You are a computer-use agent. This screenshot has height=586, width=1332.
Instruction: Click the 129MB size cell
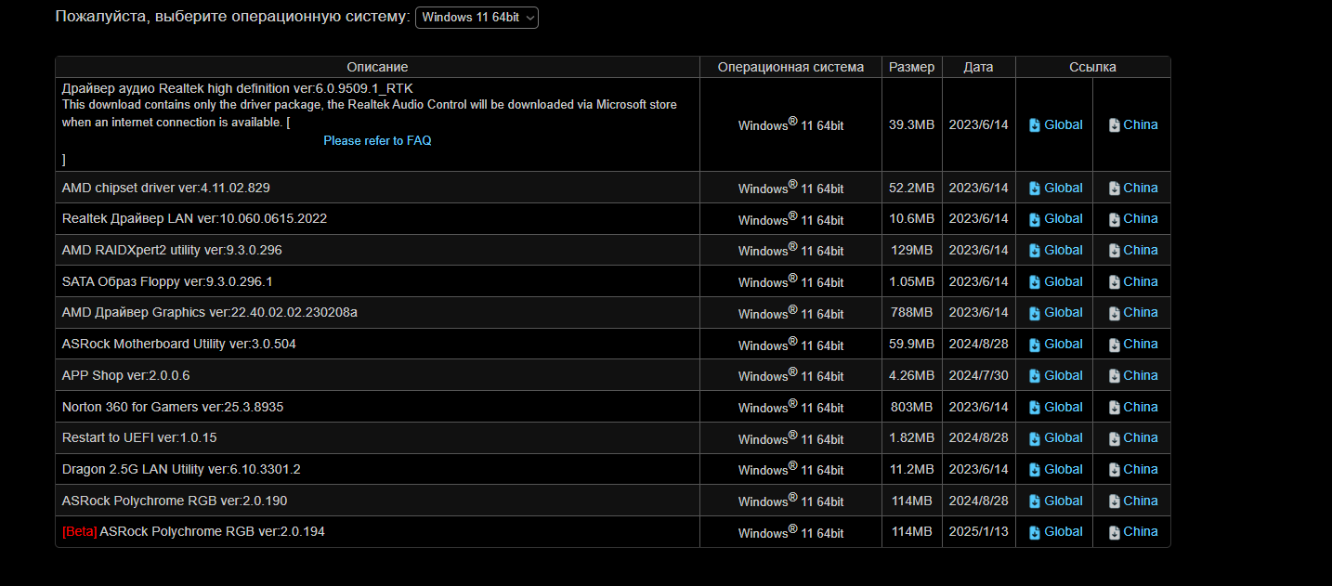coord(911,250)
